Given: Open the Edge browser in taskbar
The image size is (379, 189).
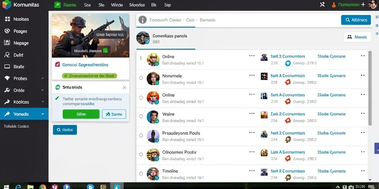Looking at the screenshot, I should point(18,186).
